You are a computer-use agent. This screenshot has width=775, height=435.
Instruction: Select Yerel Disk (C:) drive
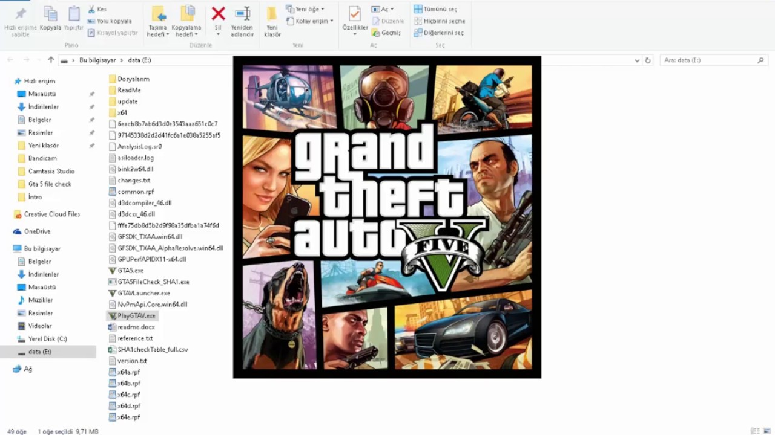[x=47, y=339]
